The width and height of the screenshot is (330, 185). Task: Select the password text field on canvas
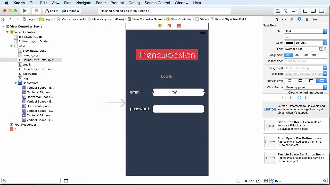(x=178, y=109)
